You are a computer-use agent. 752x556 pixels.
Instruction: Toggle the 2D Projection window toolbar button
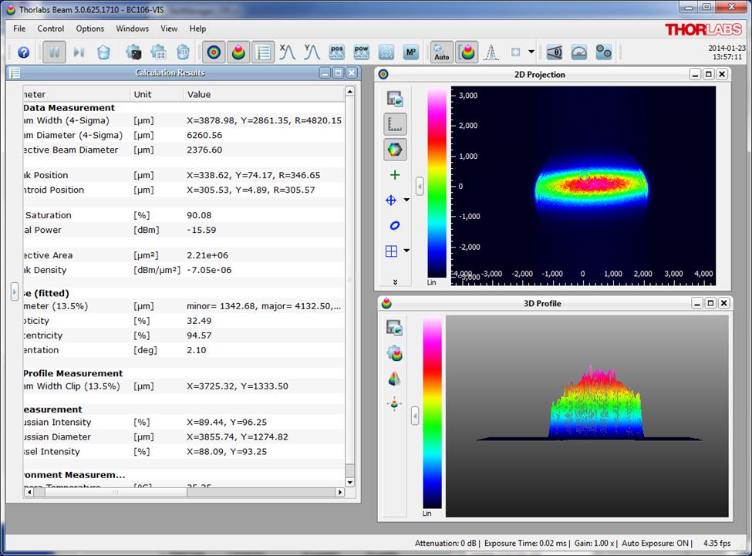(214, 52)
